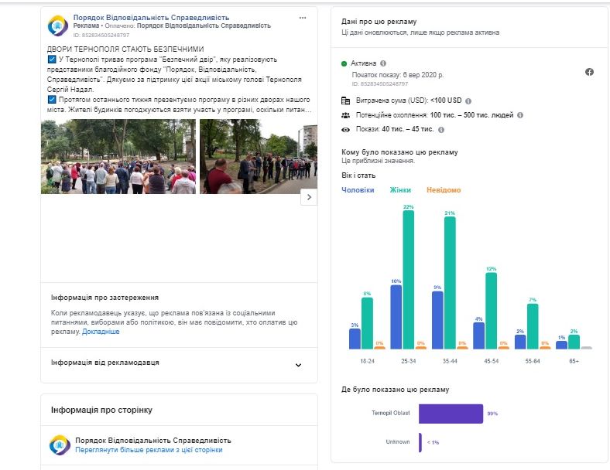
Task: Click the info icon next to Активна
Action: point(383,63)
